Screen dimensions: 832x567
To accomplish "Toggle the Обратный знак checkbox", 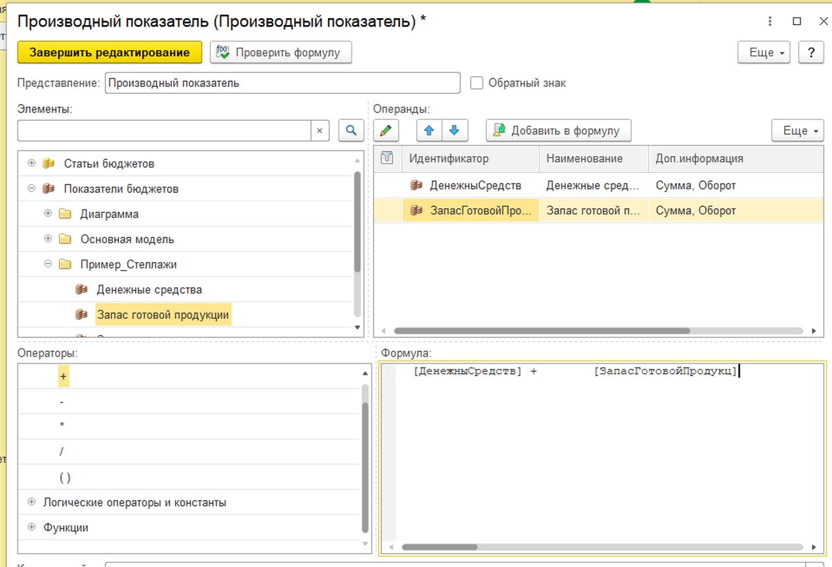I will 476,83.
